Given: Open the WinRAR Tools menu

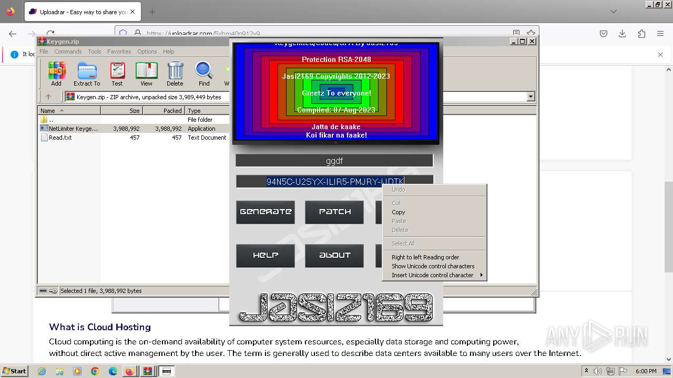Looking at the screenshot, I should pos(95,51).
